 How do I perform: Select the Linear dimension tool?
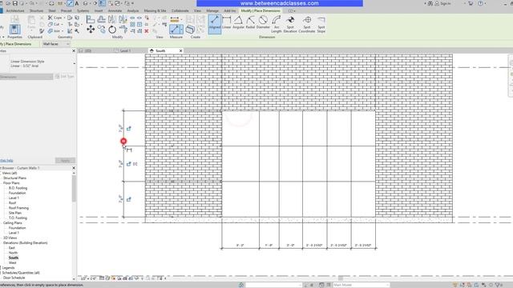point(226,23)
